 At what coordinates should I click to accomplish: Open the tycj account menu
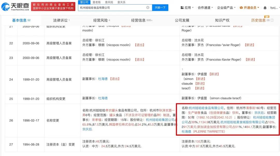point(274,8)
